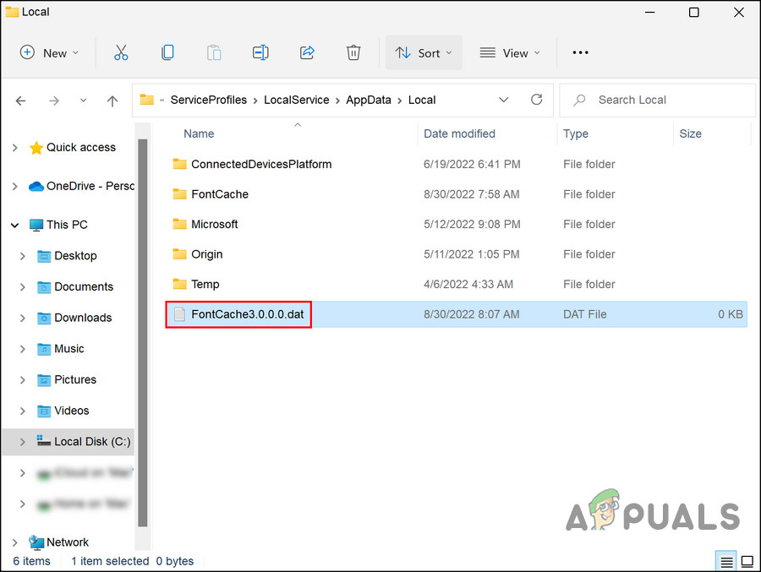Cut the selected FontCache3.0.0.0.dat file

point(121,52)
